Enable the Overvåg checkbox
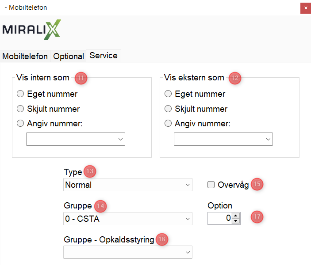Screen dimensions: 311x265 coord(211,185)
